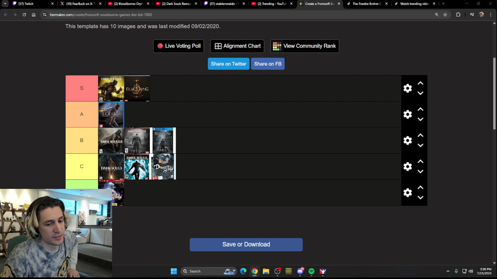The width and height of the screenshot is (497, 279).
Task: Select Sekiro cover in A tier
Action: [111, 115]
